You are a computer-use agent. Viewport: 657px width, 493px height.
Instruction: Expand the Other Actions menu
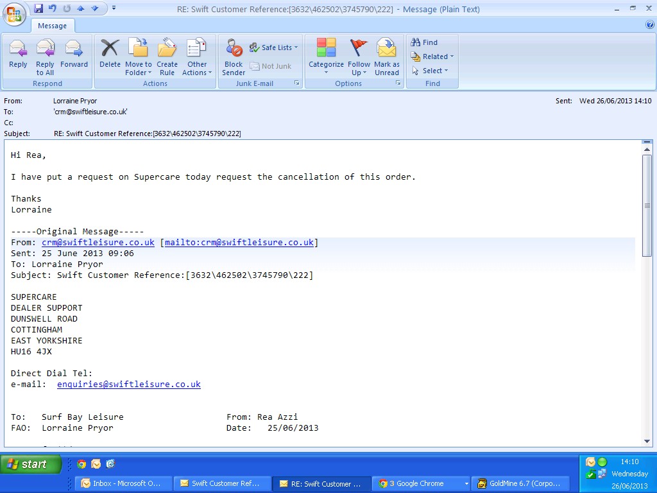coord(196,57)
